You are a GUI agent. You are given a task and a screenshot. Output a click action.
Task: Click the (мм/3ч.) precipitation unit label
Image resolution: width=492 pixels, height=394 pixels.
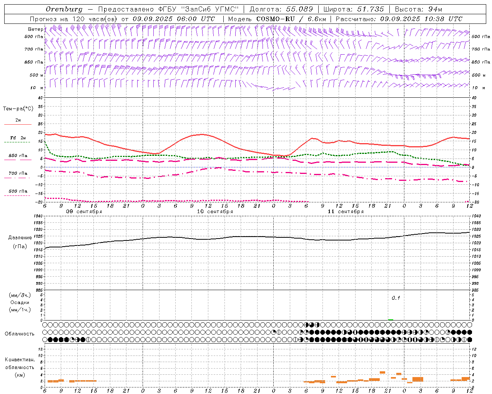pyautogui.click(x=20, y=295)
